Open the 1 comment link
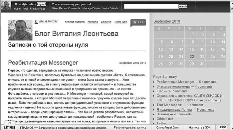 (195, 105)
